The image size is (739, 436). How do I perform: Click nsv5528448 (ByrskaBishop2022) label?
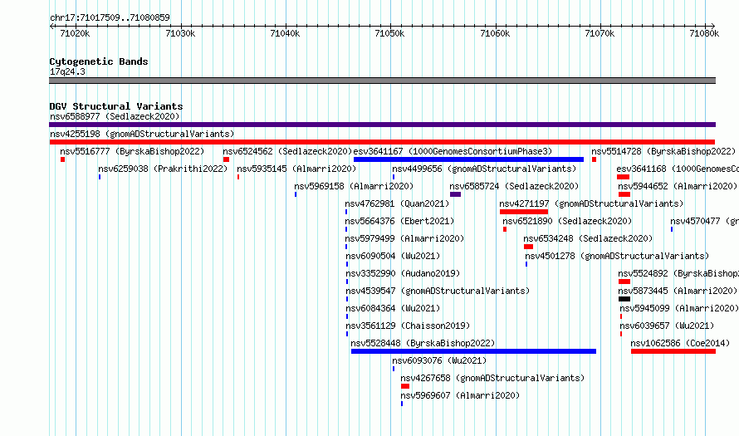tap(423, 343)
